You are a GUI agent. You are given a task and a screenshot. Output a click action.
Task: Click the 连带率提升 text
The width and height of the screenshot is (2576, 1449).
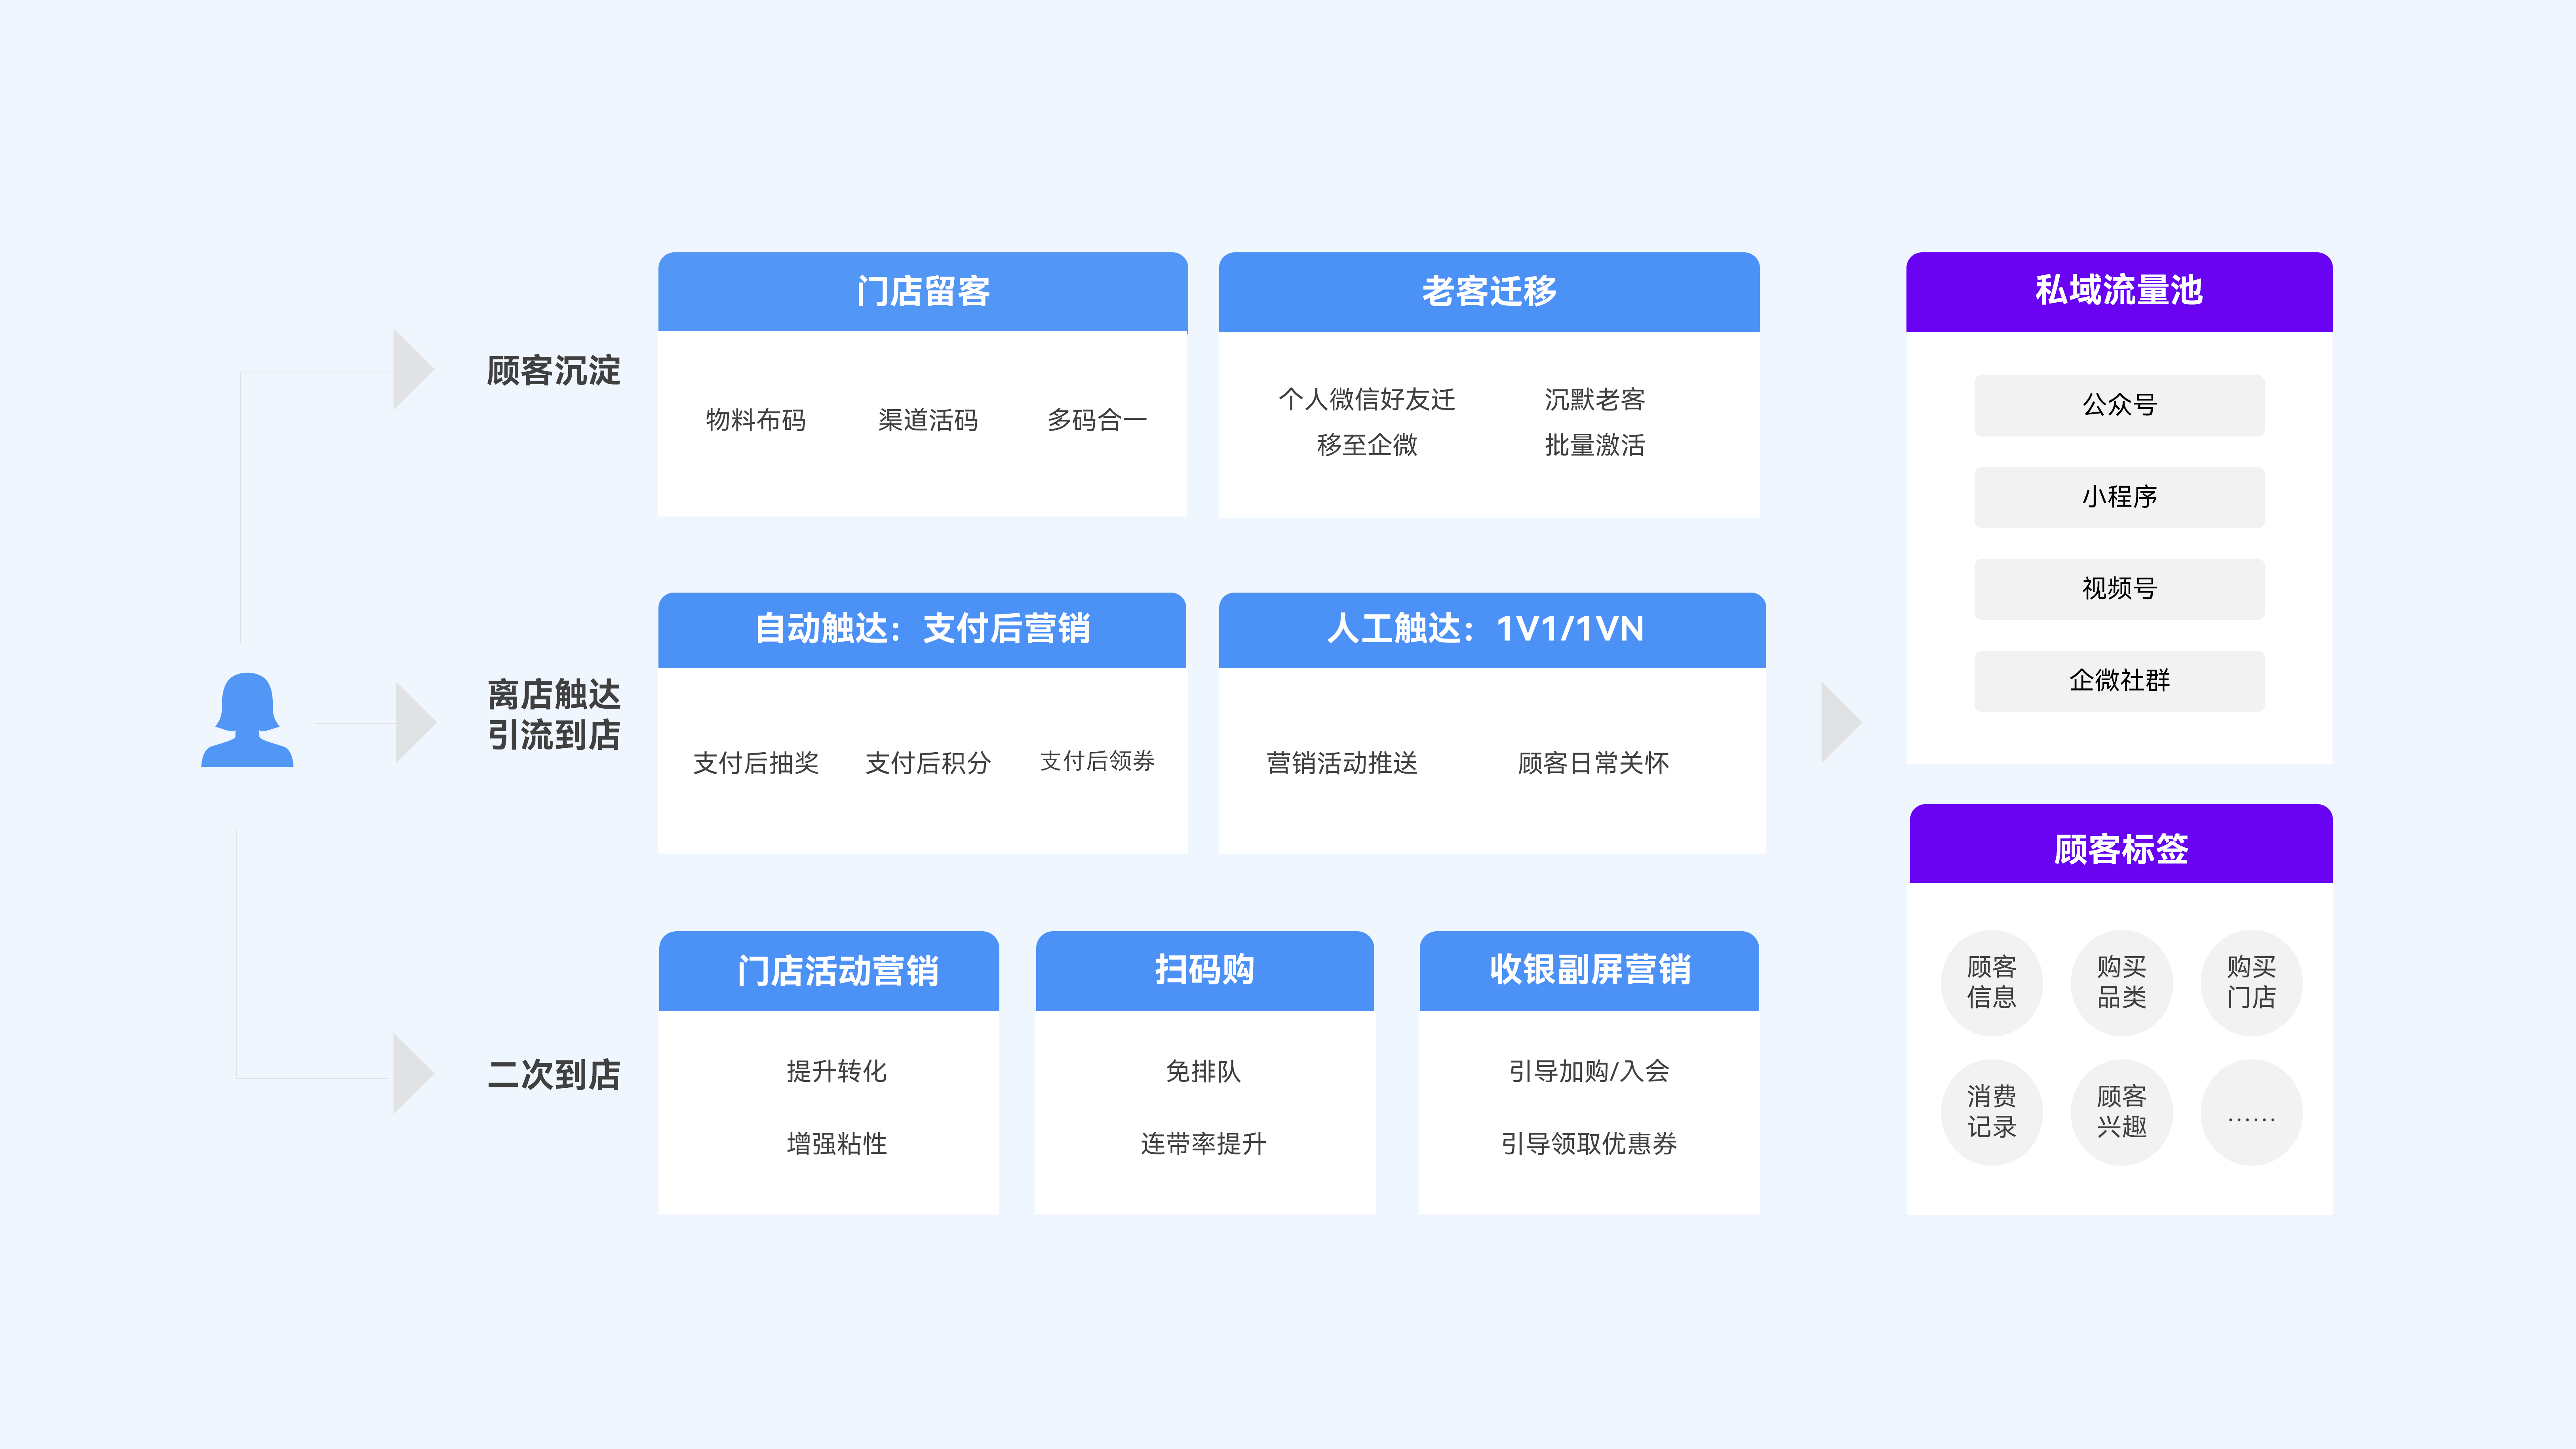(1203, 1144)
